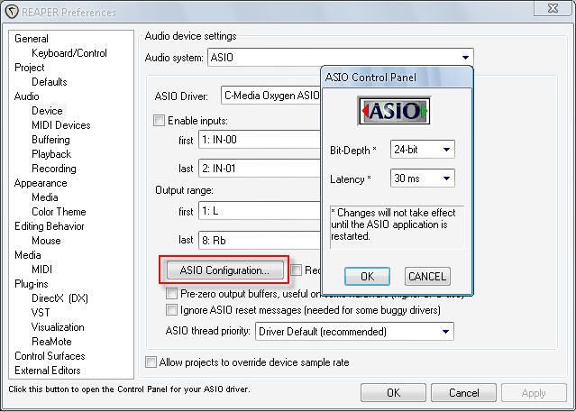The height and width of the screenshot is (412, 576).
Task: Open last input 2: IN-01 dropdown
Action: click(260, 169)
